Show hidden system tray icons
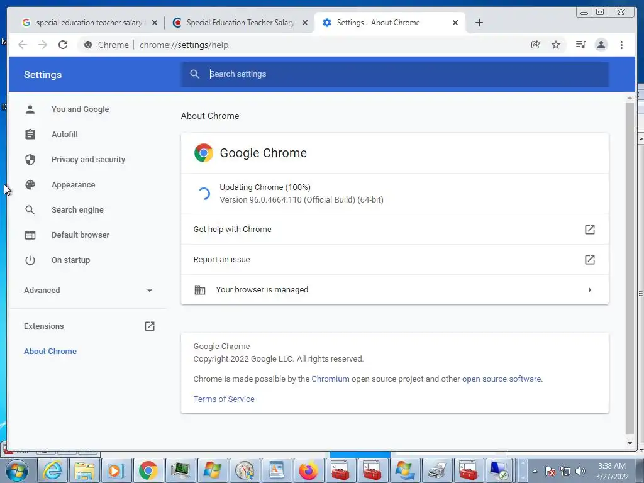The width and height of the screenshot is (644, 483). (535, 471)
